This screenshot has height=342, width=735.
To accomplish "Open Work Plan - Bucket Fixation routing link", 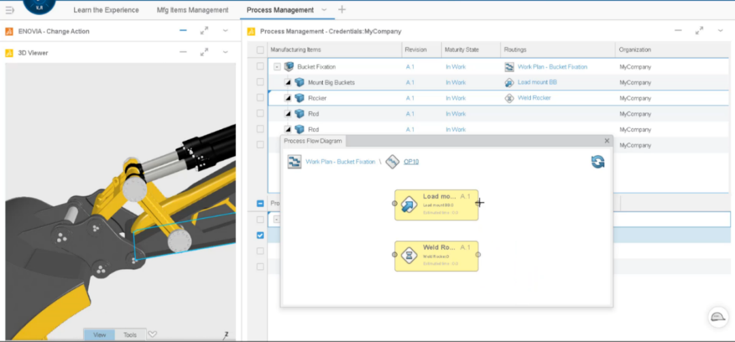I will click(x=552, y=67).
